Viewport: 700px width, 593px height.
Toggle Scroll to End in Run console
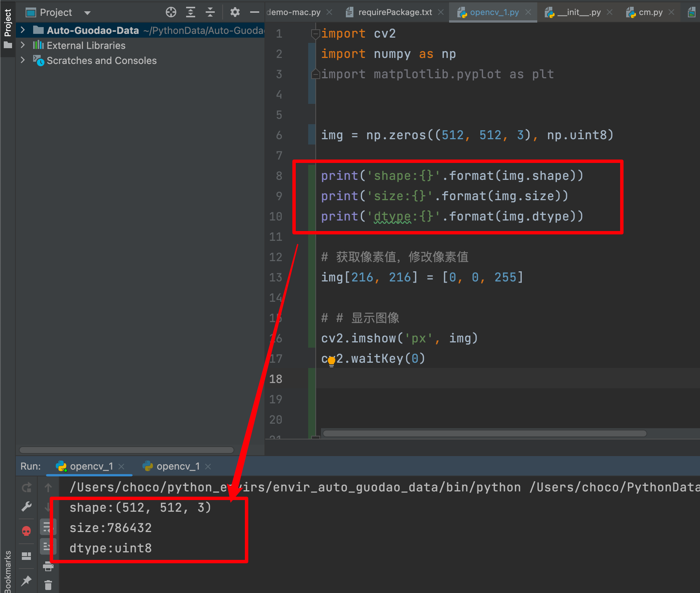pos(48,546)
